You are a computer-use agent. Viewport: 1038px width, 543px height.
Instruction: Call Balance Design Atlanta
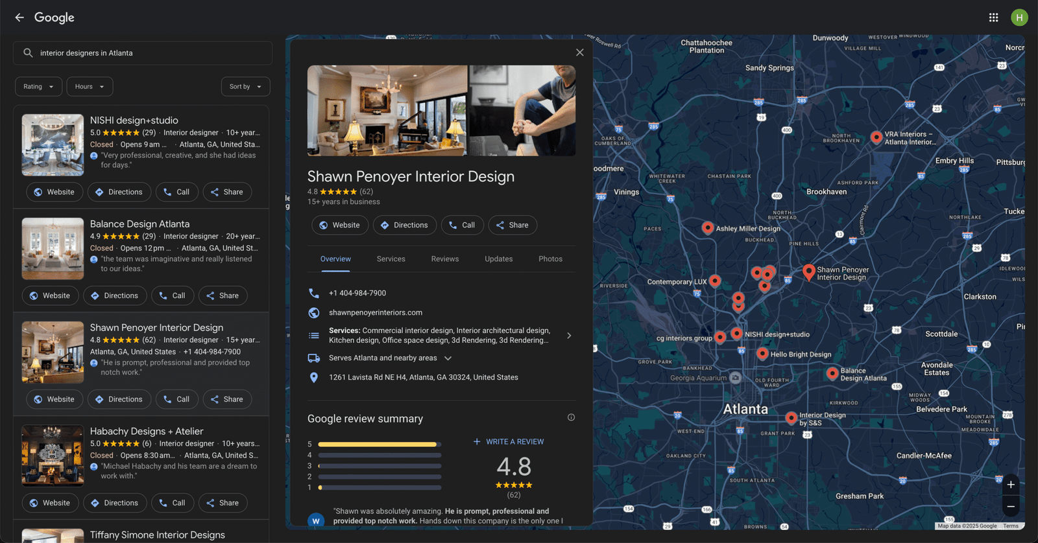point(173,295)
